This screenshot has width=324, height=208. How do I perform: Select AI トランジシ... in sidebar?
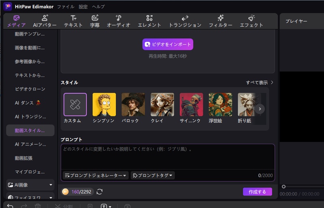pos(30,117)
